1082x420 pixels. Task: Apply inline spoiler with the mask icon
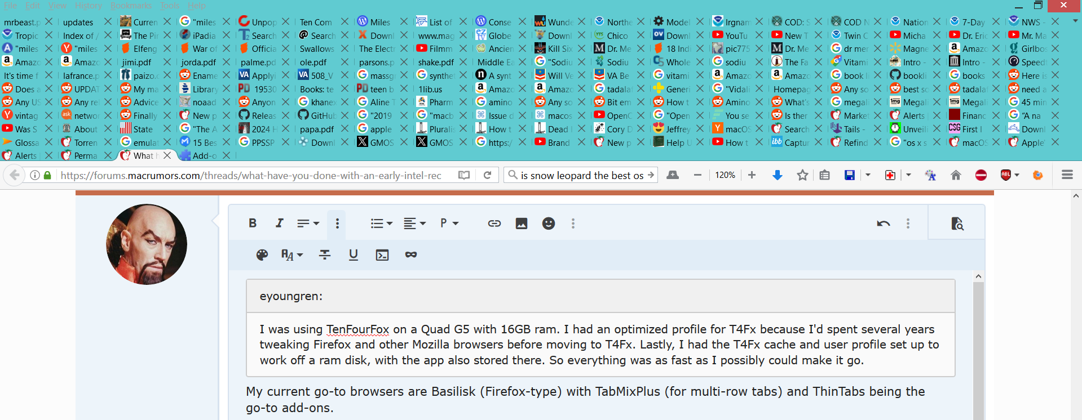(x=411, y=255)
